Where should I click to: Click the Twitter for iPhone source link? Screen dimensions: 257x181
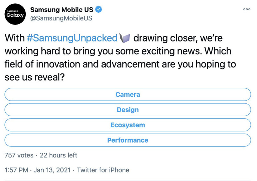(103, 170)
